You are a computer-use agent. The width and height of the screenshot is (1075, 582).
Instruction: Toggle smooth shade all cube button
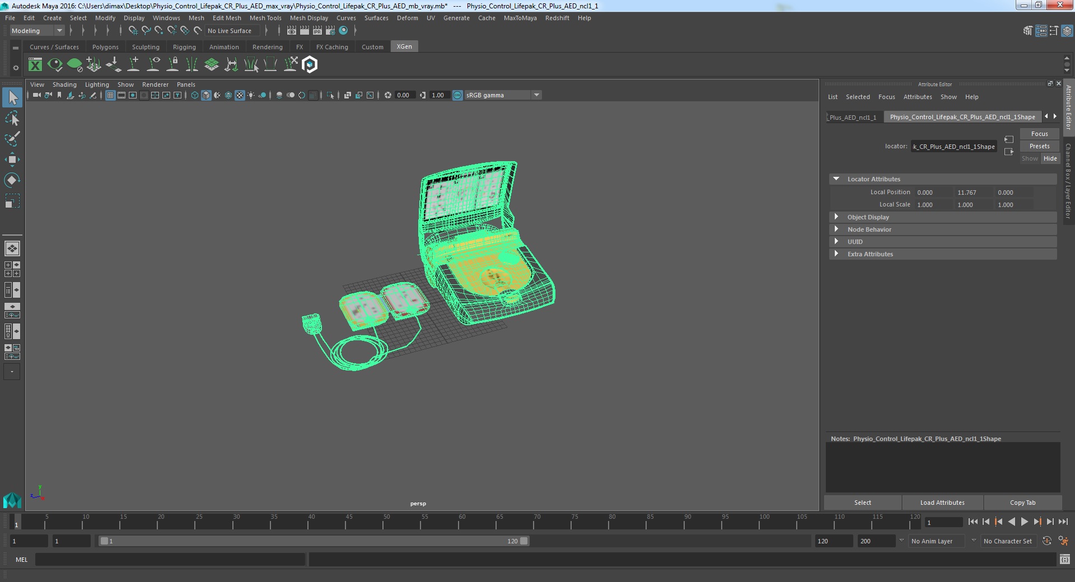(206, 95)
